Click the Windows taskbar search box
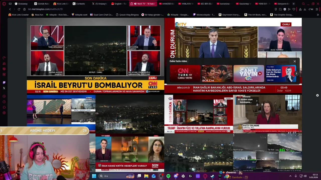This screenshot has height=180, width=321. (117, 176)
